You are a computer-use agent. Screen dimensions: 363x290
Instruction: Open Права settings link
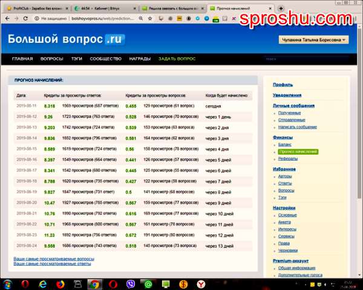pos(284,243)
